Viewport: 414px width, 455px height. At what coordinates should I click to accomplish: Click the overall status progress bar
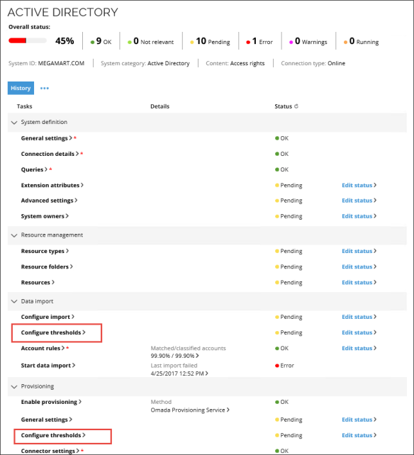pos(28,40)
